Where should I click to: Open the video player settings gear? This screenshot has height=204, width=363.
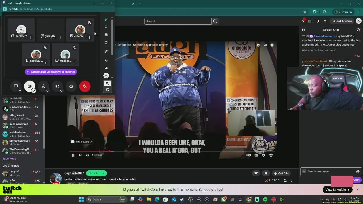pos(264,155)
